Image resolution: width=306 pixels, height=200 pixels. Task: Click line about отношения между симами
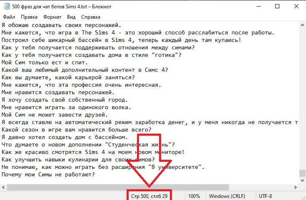coord(98,47)
